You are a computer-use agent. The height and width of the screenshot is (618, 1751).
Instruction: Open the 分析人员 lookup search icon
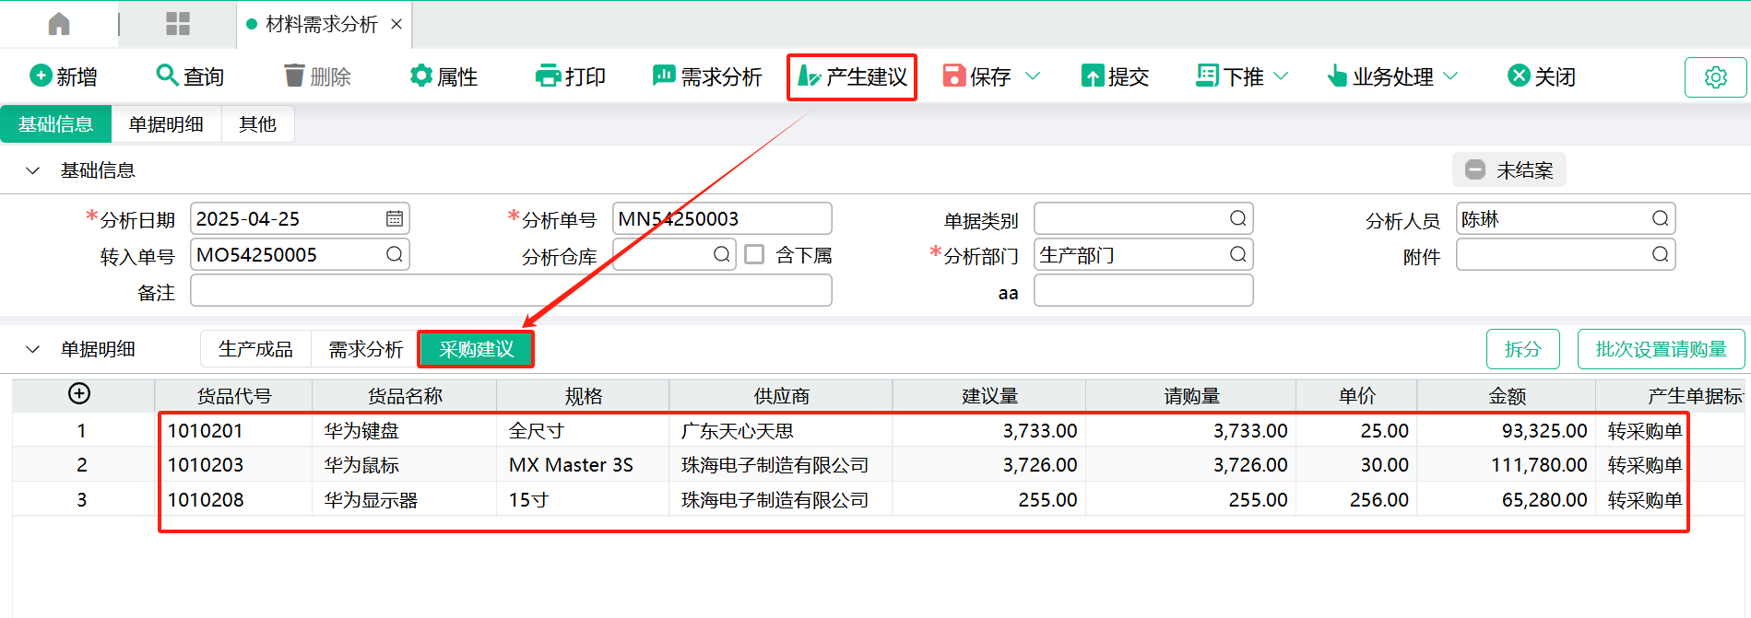1661,218
